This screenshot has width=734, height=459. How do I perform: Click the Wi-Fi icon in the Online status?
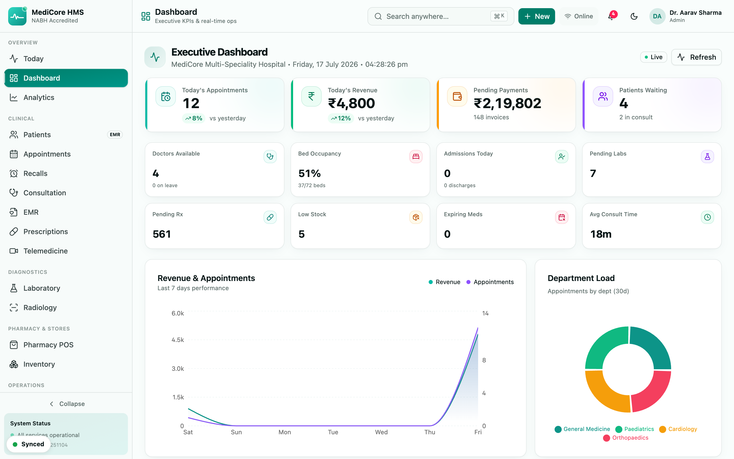(568, 16)
